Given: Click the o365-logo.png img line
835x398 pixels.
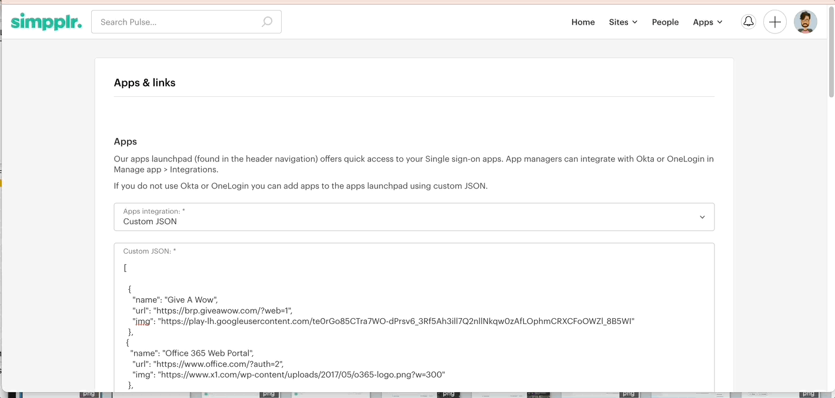Looking at the screenshot, I should (x=289, y=374).
